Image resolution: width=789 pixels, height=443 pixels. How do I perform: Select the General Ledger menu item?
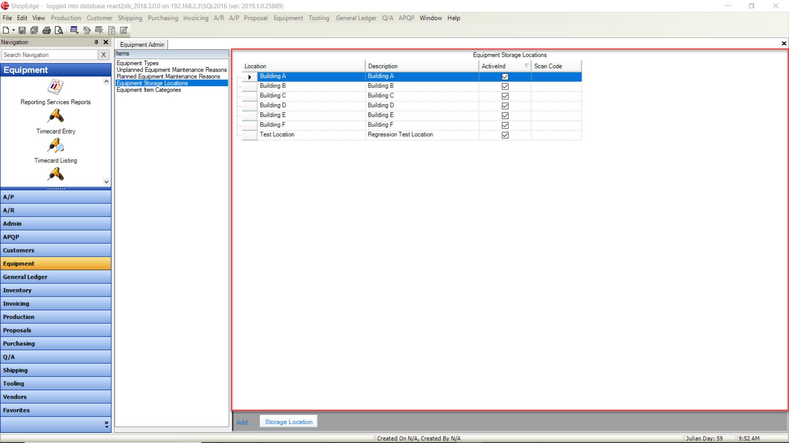pos(355,18)
